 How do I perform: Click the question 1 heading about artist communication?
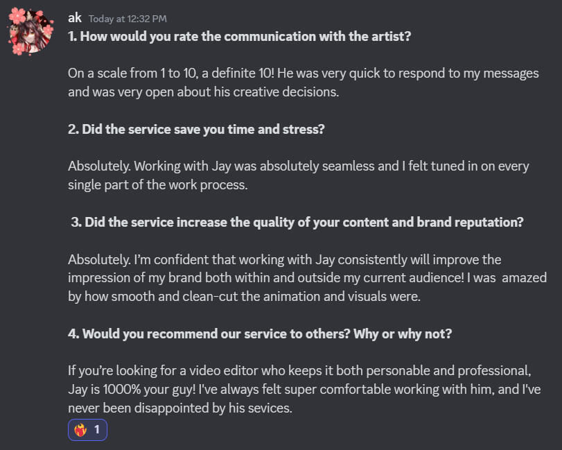[x=240, y=36]
